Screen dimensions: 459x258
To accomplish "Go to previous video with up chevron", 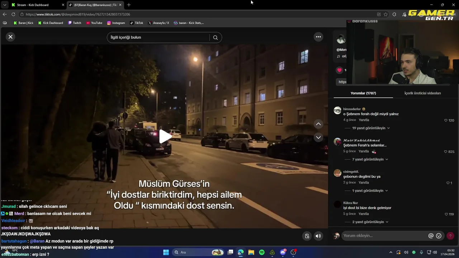I will click(x=318, y=124).
